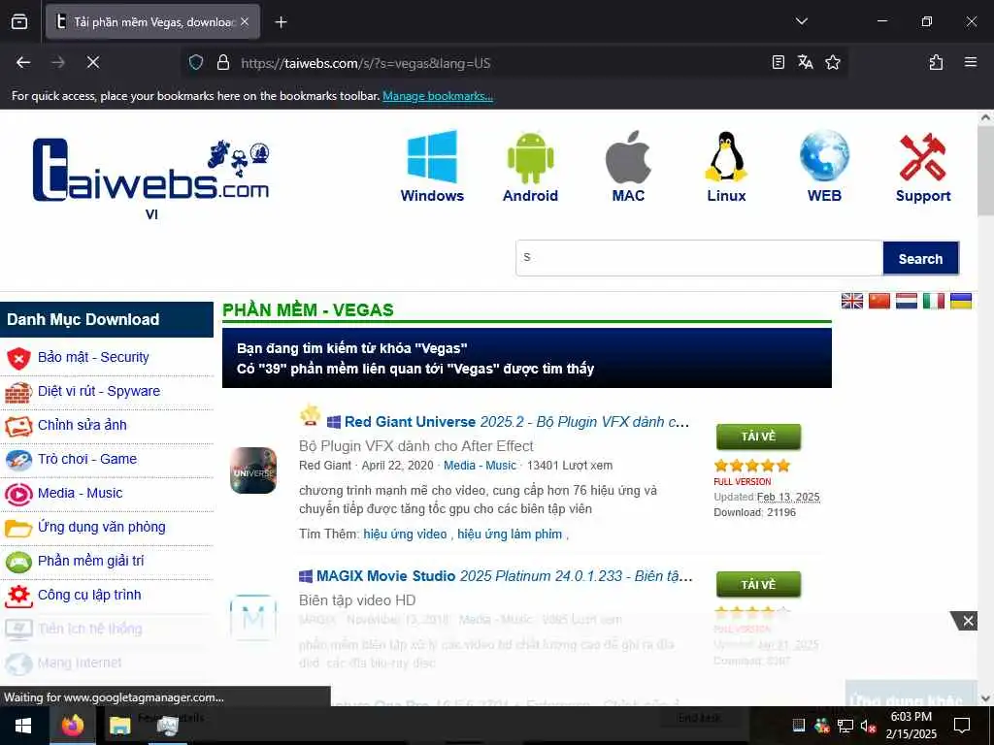Open MAGIX Movie Studio title link
The height and width of the screenshot is (745, 994).
[505, 576]
